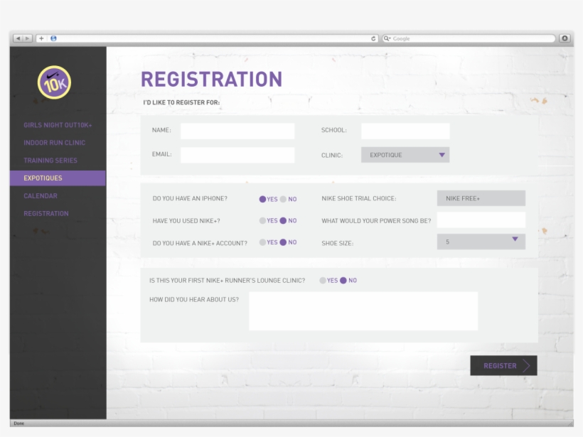The width and height of the screenshot is (583, 437).
Task: Click the Done status bar text
Action: (18, 423)
